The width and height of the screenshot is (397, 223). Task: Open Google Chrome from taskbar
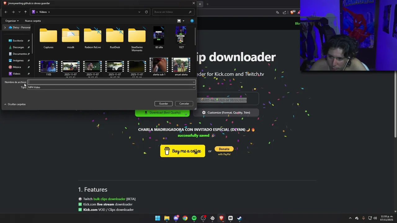[185, 218]
